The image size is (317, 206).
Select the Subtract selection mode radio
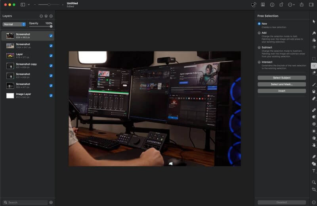point(259,47)
